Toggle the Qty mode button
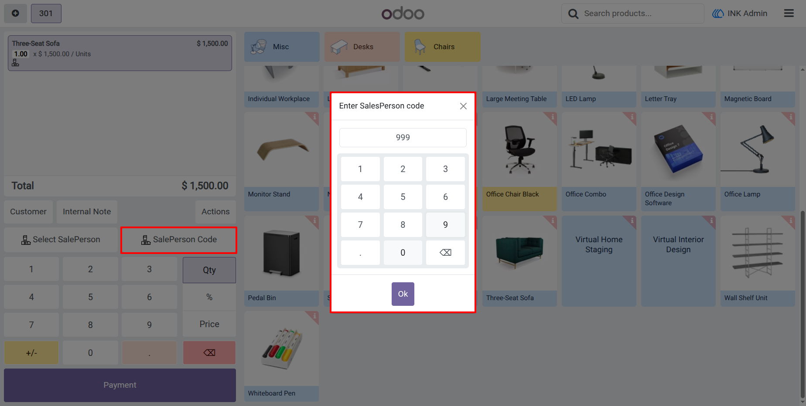 click(x=209, y=270)
